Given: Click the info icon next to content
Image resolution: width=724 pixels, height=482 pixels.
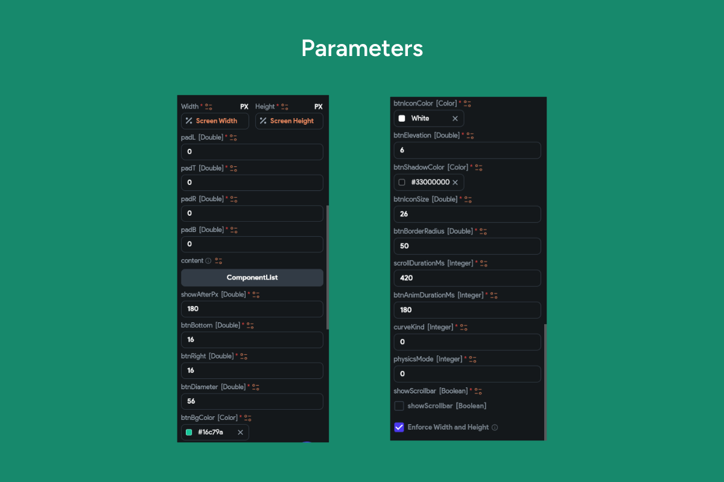Looking at the screenshot, I should pyautogui.click(x=208, y=261).
